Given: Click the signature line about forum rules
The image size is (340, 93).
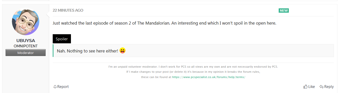Looking at the screenshot, I should coord(193,72).
